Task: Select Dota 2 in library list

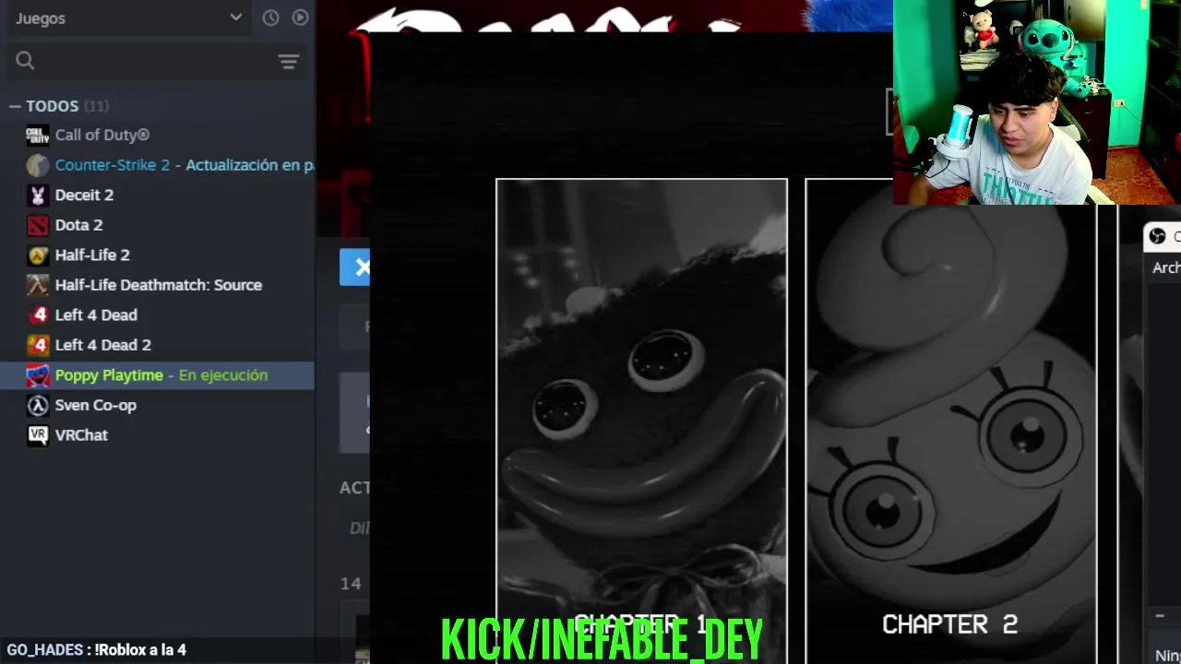Action: (78, 225)
